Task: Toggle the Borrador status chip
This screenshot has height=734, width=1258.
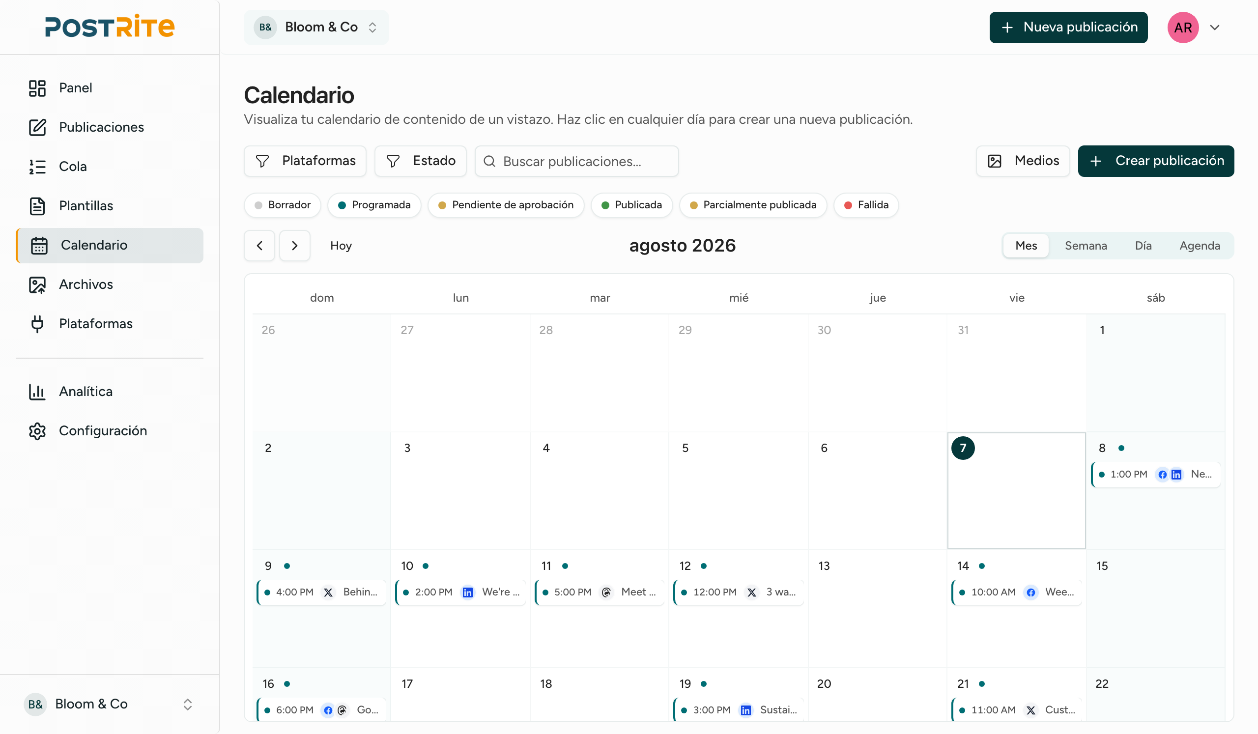Action: [283, 205]
